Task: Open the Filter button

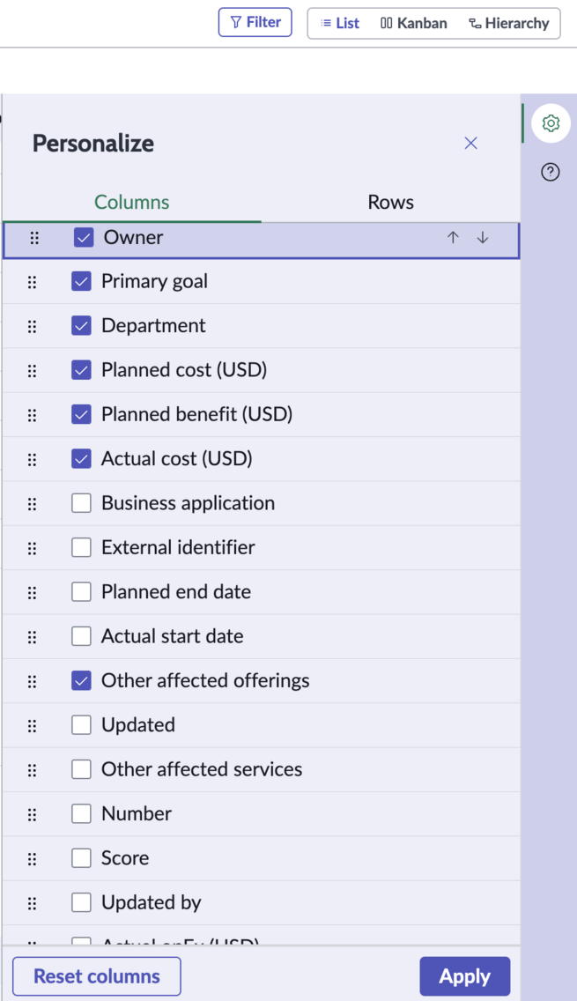Action: pos(255,22)
